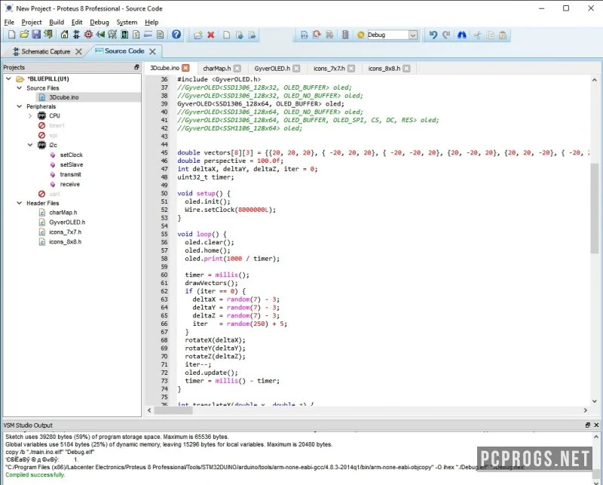Save project with floppy disk icon

coord(36,35)
